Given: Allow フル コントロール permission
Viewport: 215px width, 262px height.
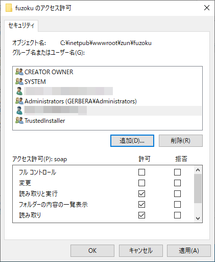Looking at the screenshot, I should (141, 172).
